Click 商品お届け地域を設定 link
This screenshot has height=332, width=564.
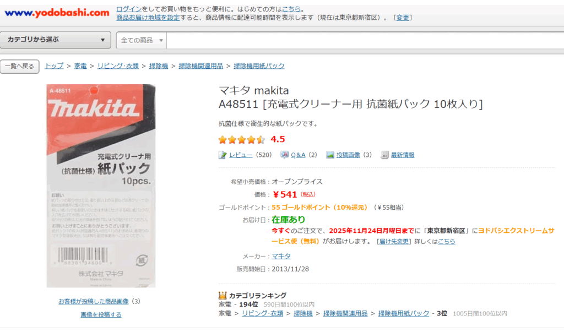click(x=148, y=18)
